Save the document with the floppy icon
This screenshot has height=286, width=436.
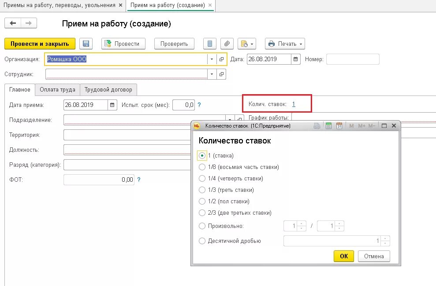[x=86, y=44]
